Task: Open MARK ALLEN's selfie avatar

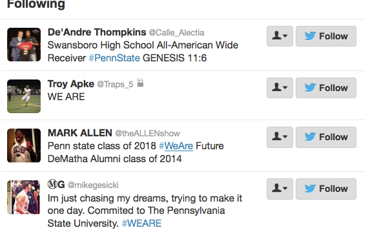Action: pyautogui.click(x=24, y=145)
